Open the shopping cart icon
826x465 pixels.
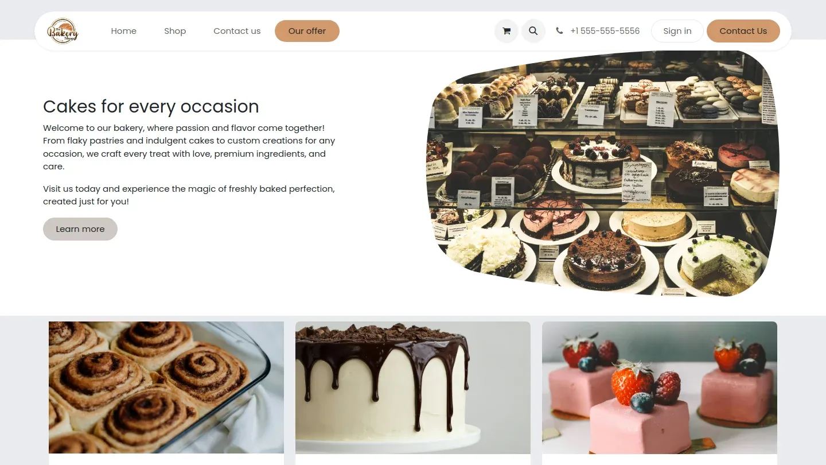coord(506,31)
